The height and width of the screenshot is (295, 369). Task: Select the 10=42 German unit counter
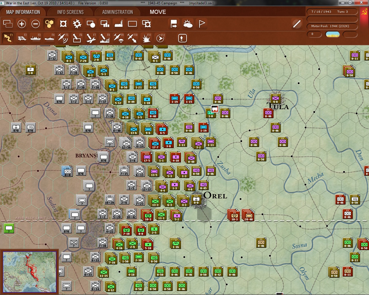pyautogui.click(x=131, y=214)
